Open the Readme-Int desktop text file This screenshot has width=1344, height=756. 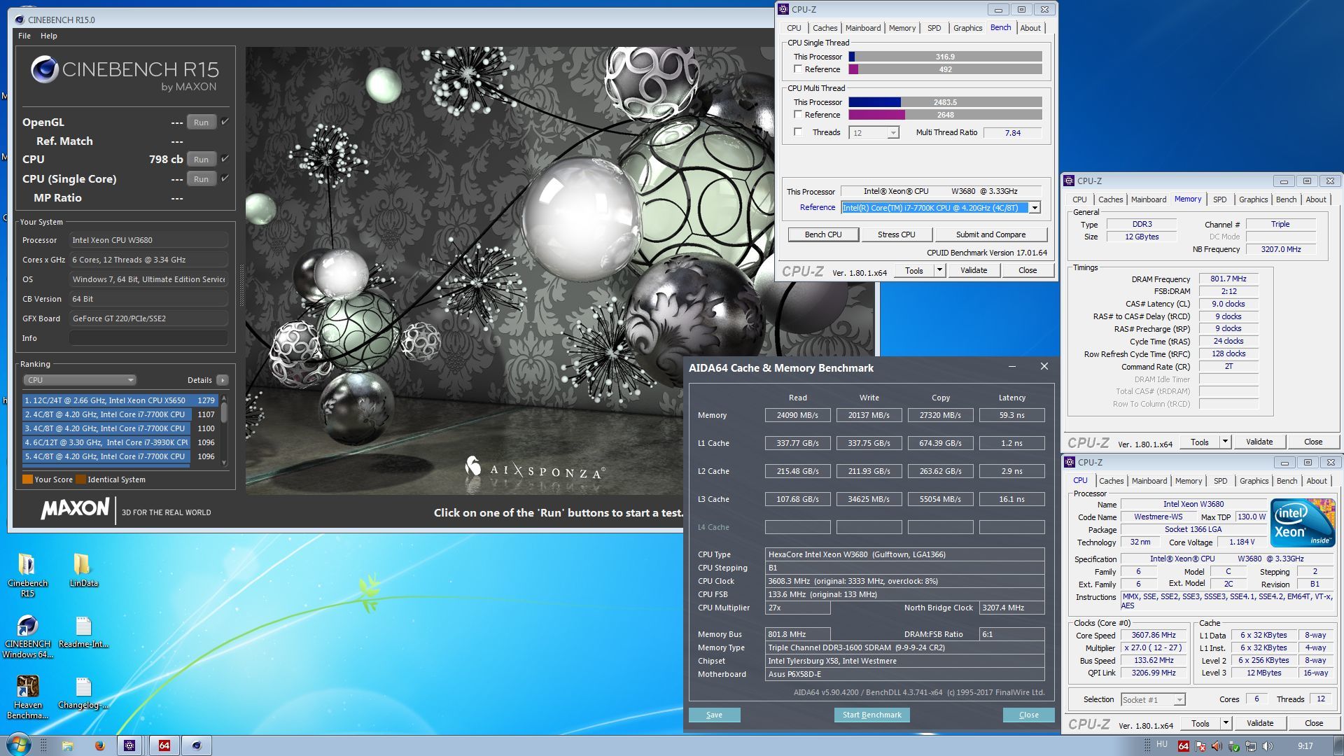point(83,631)
